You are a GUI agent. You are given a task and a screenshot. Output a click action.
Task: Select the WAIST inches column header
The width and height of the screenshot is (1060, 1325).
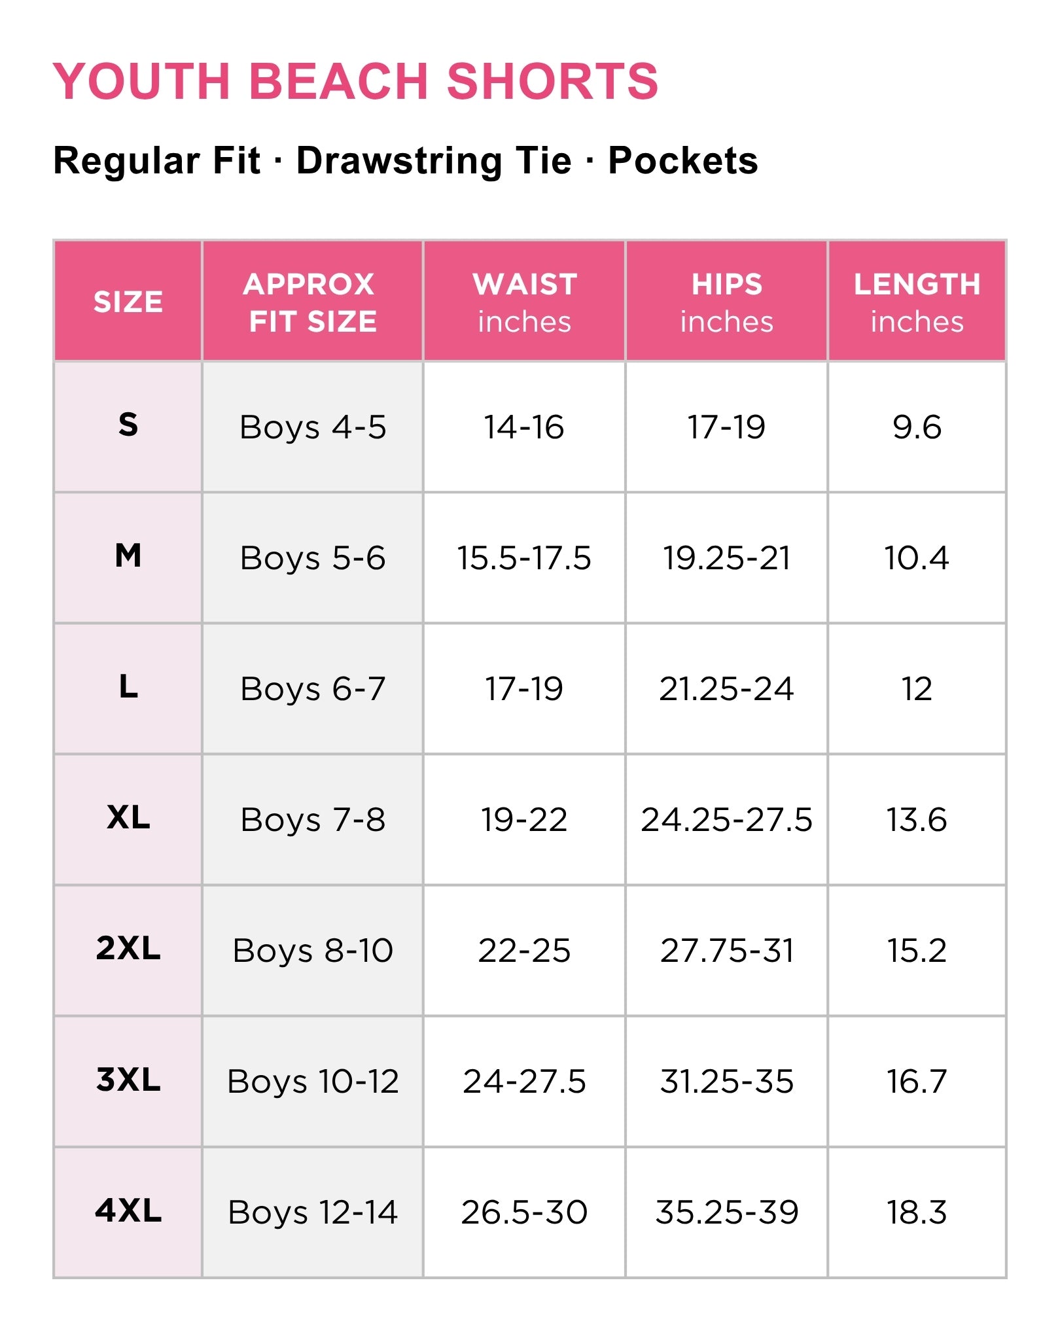[524, 302]
